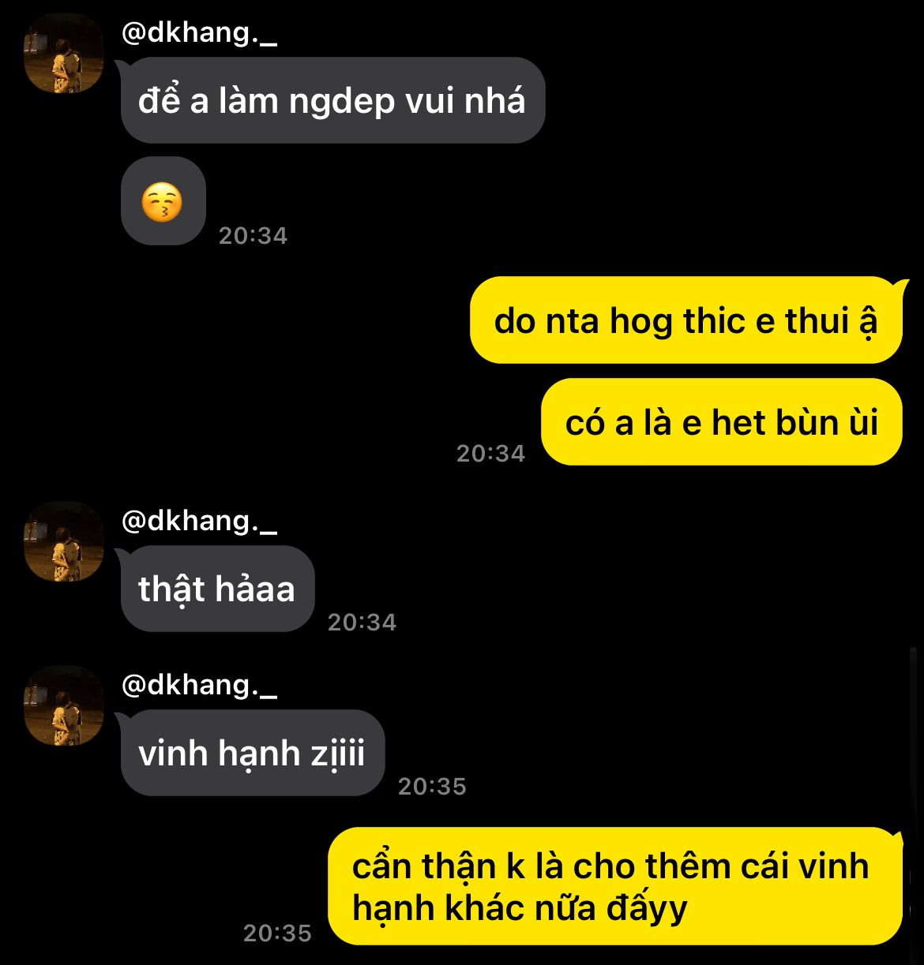
Task: Tap @dkhang._ label above "vinh hạnh zịiii"
Action: coord(199,685)
